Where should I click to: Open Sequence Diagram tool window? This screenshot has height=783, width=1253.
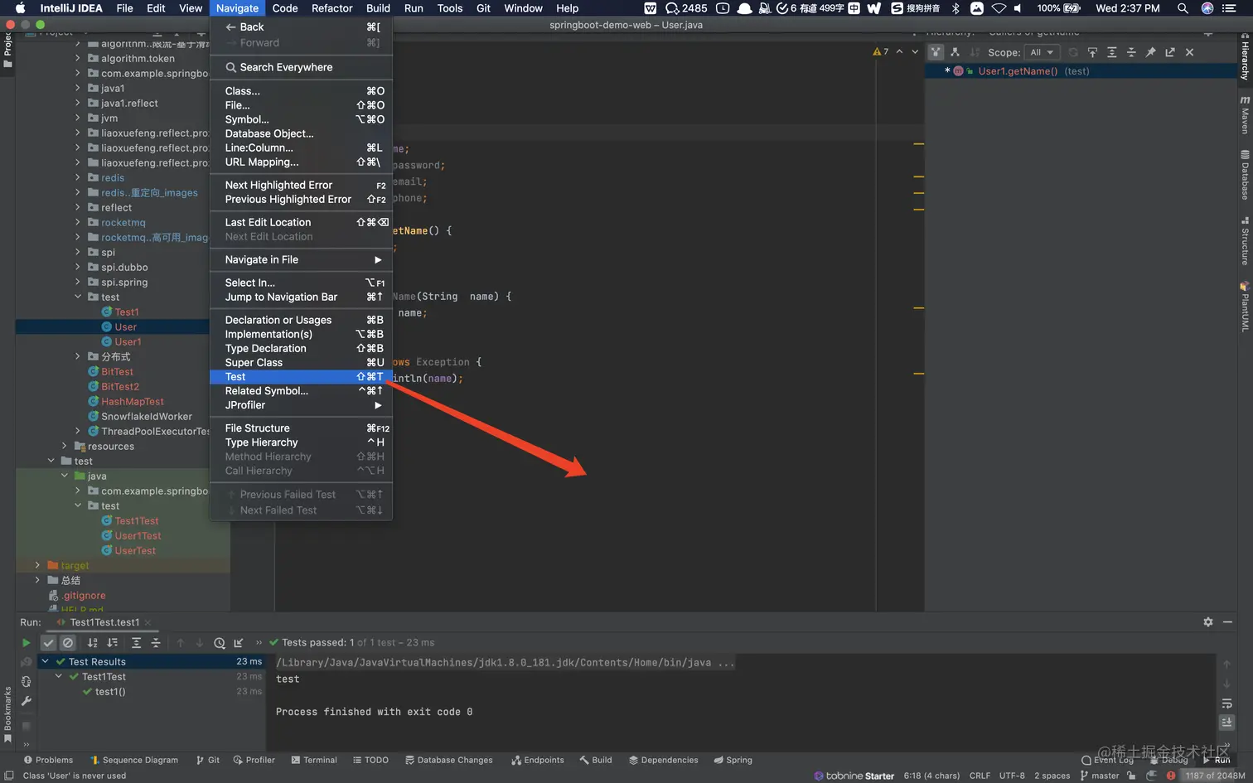[x=134, y=760]
